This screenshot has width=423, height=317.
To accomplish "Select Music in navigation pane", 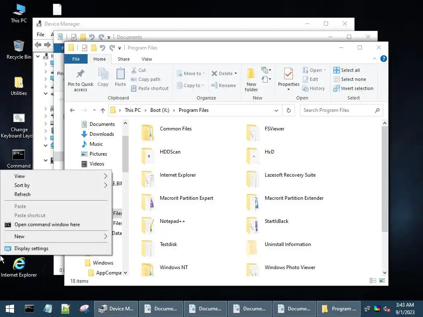I will pyautogui.click(x=92, y=144).
